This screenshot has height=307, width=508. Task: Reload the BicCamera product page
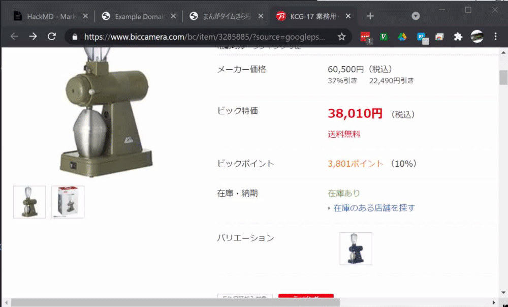52,37
